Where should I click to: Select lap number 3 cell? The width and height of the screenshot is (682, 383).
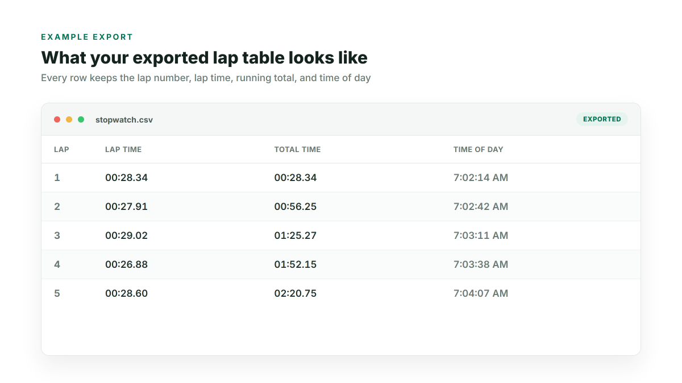click(x=57, y=235)
